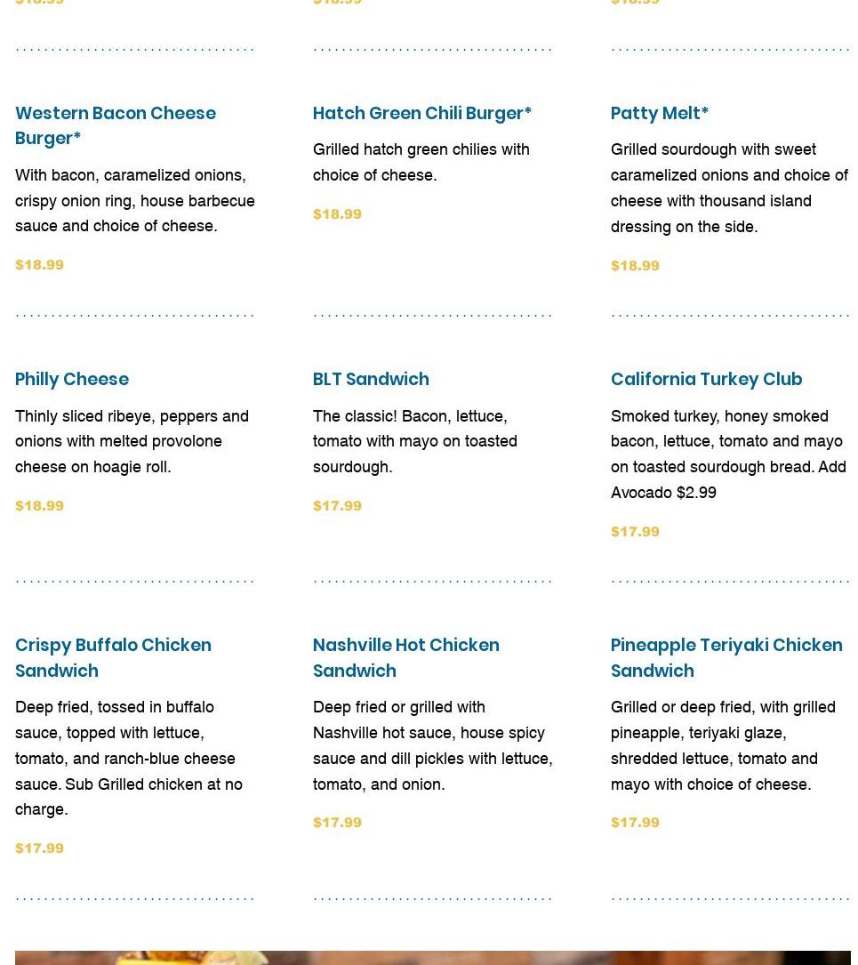Click the Pineapple Teriyaki Chicken Sandwich $17.99 price
This screenshot has width=858, height=965.
pos(635,822)
